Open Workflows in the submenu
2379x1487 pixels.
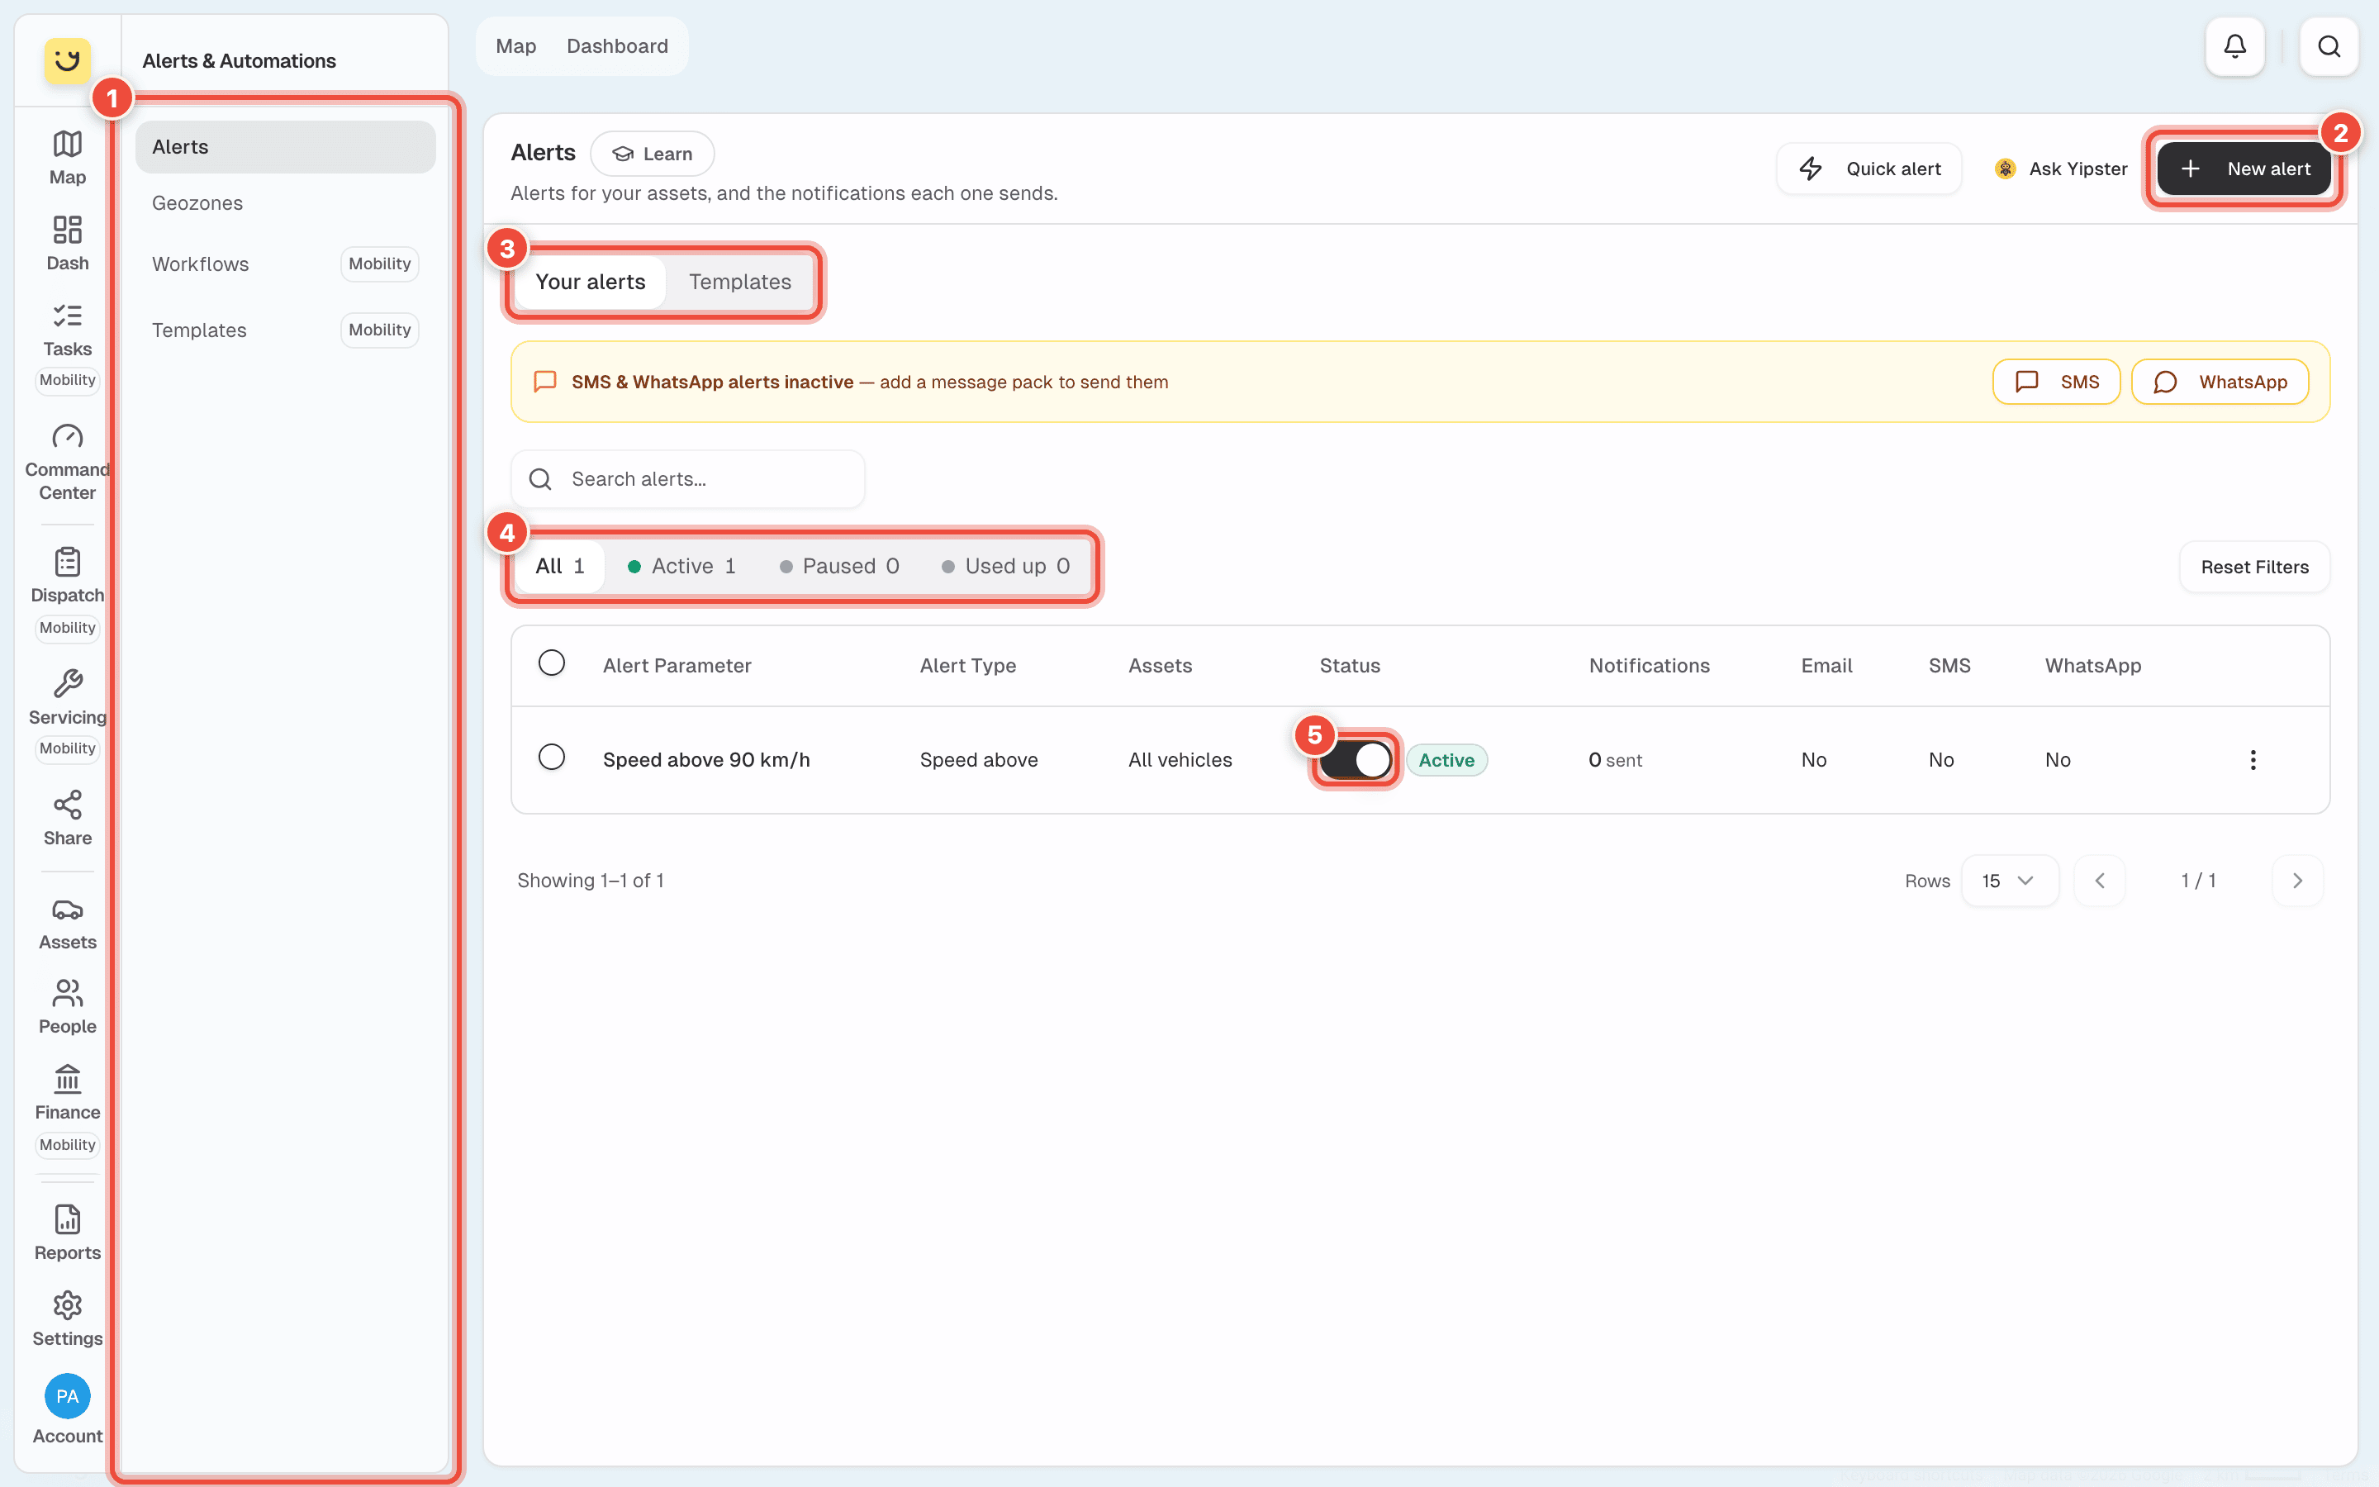click(285, 264)
